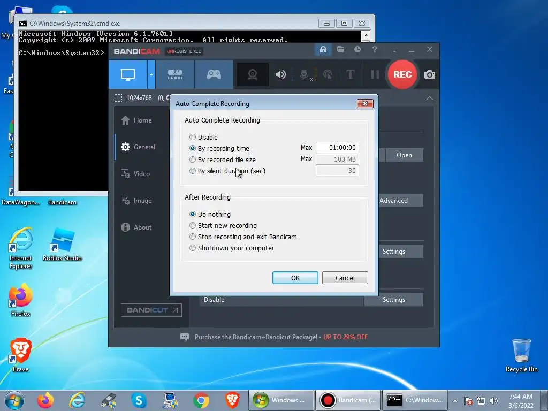This screenshot has width=548, height=411.
Task: Click the BANDICUT button
Action: [x=151, y=310]
